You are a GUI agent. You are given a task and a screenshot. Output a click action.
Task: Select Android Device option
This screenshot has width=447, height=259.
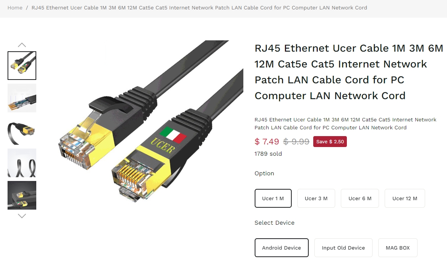[282, 248]
